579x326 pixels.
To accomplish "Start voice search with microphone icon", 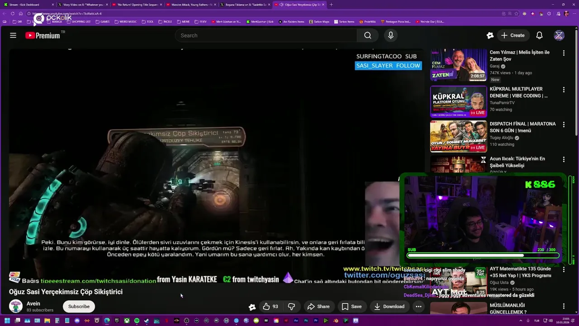I will click(x=391, y=35).
